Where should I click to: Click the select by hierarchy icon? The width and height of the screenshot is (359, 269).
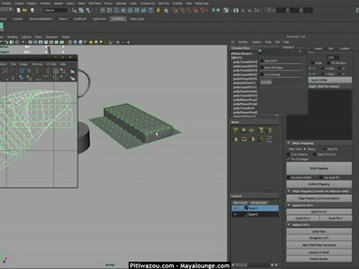[x=74, y=10]
